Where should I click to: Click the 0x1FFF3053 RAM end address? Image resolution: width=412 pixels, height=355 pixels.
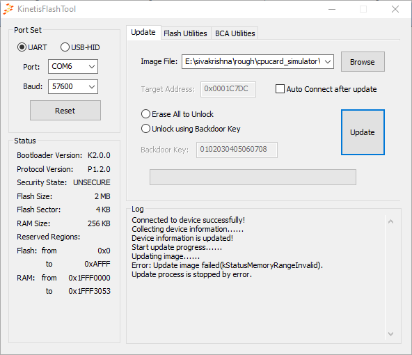pyautogui.click(x=89, y=291)
